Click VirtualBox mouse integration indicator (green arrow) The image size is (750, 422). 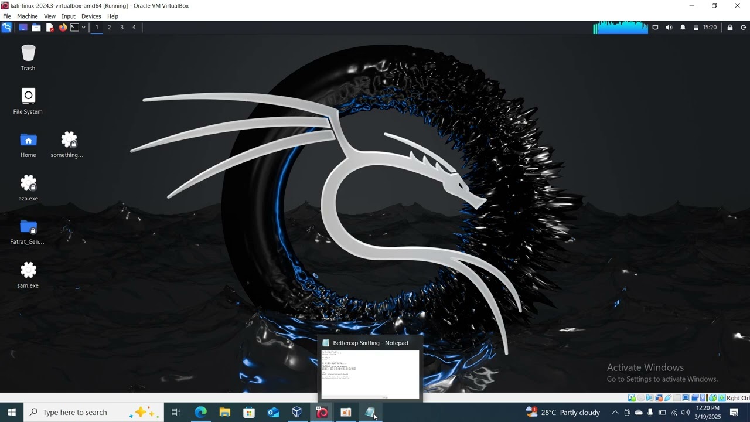point(712,398)
